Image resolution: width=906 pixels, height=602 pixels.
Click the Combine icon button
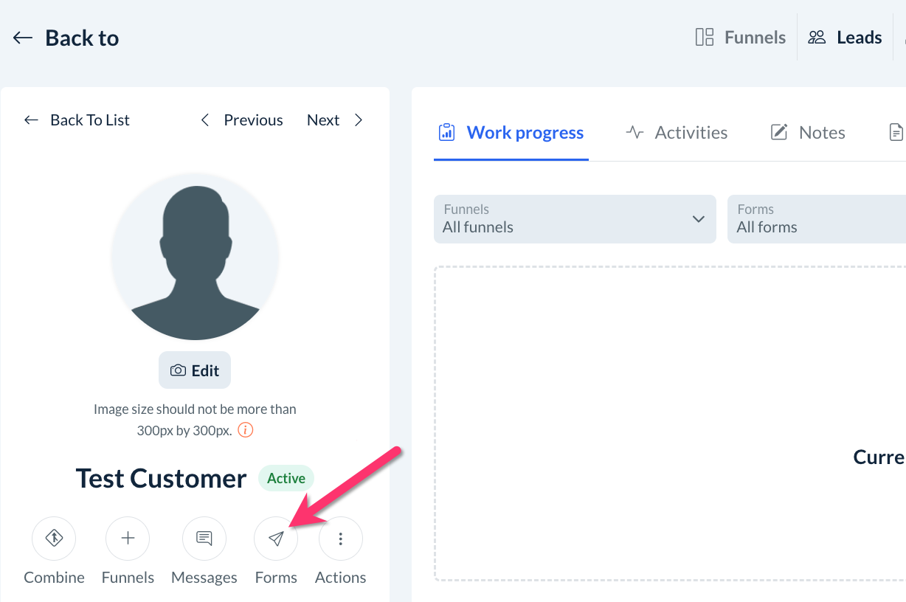coord(54,539)
